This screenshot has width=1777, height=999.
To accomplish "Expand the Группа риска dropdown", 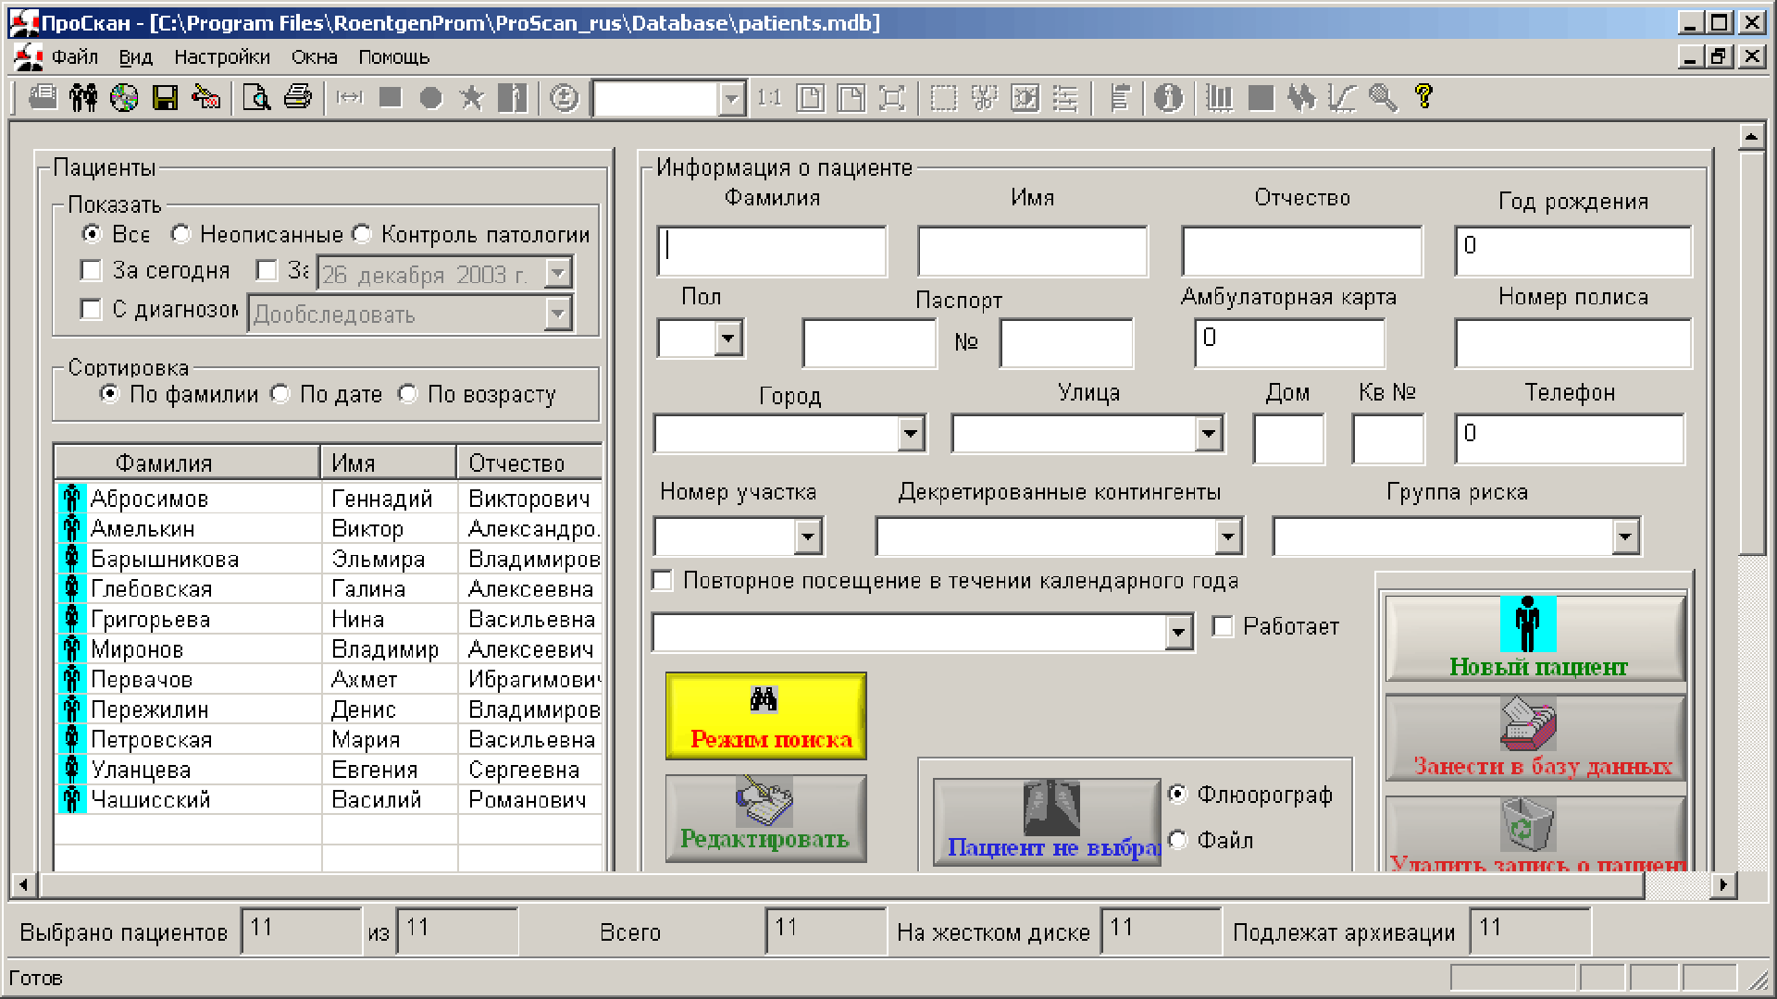I will pyautogui.click(x=1625, y=536).
